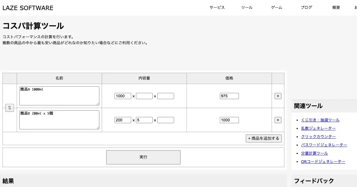Remove 商品A row with × button
This screenshot has width=357, height=187.
point(278,96)
